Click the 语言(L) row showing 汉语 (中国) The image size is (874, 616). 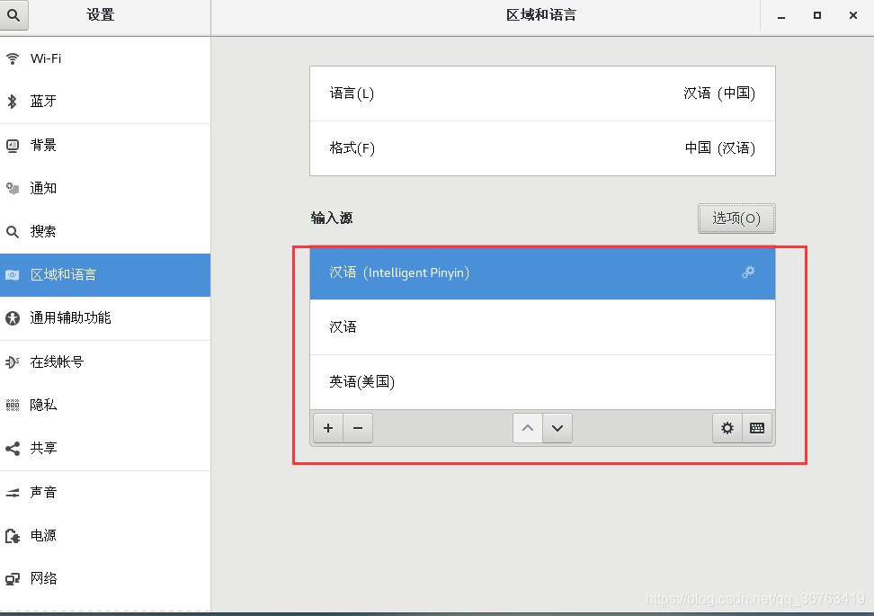pos(541,93)
